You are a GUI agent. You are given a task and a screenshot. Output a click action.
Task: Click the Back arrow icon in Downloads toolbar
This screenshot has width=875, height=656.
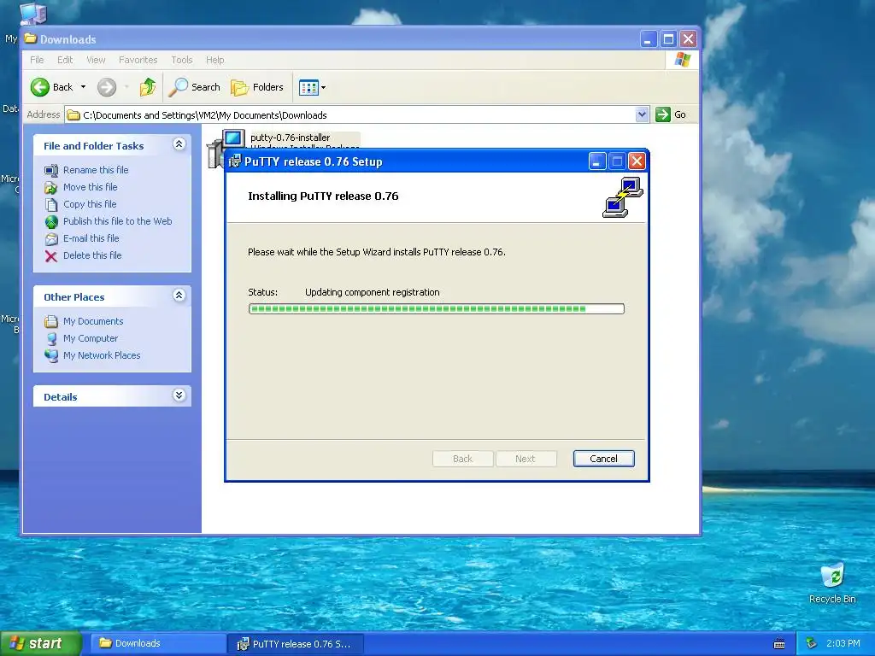[x=39, y=87]
